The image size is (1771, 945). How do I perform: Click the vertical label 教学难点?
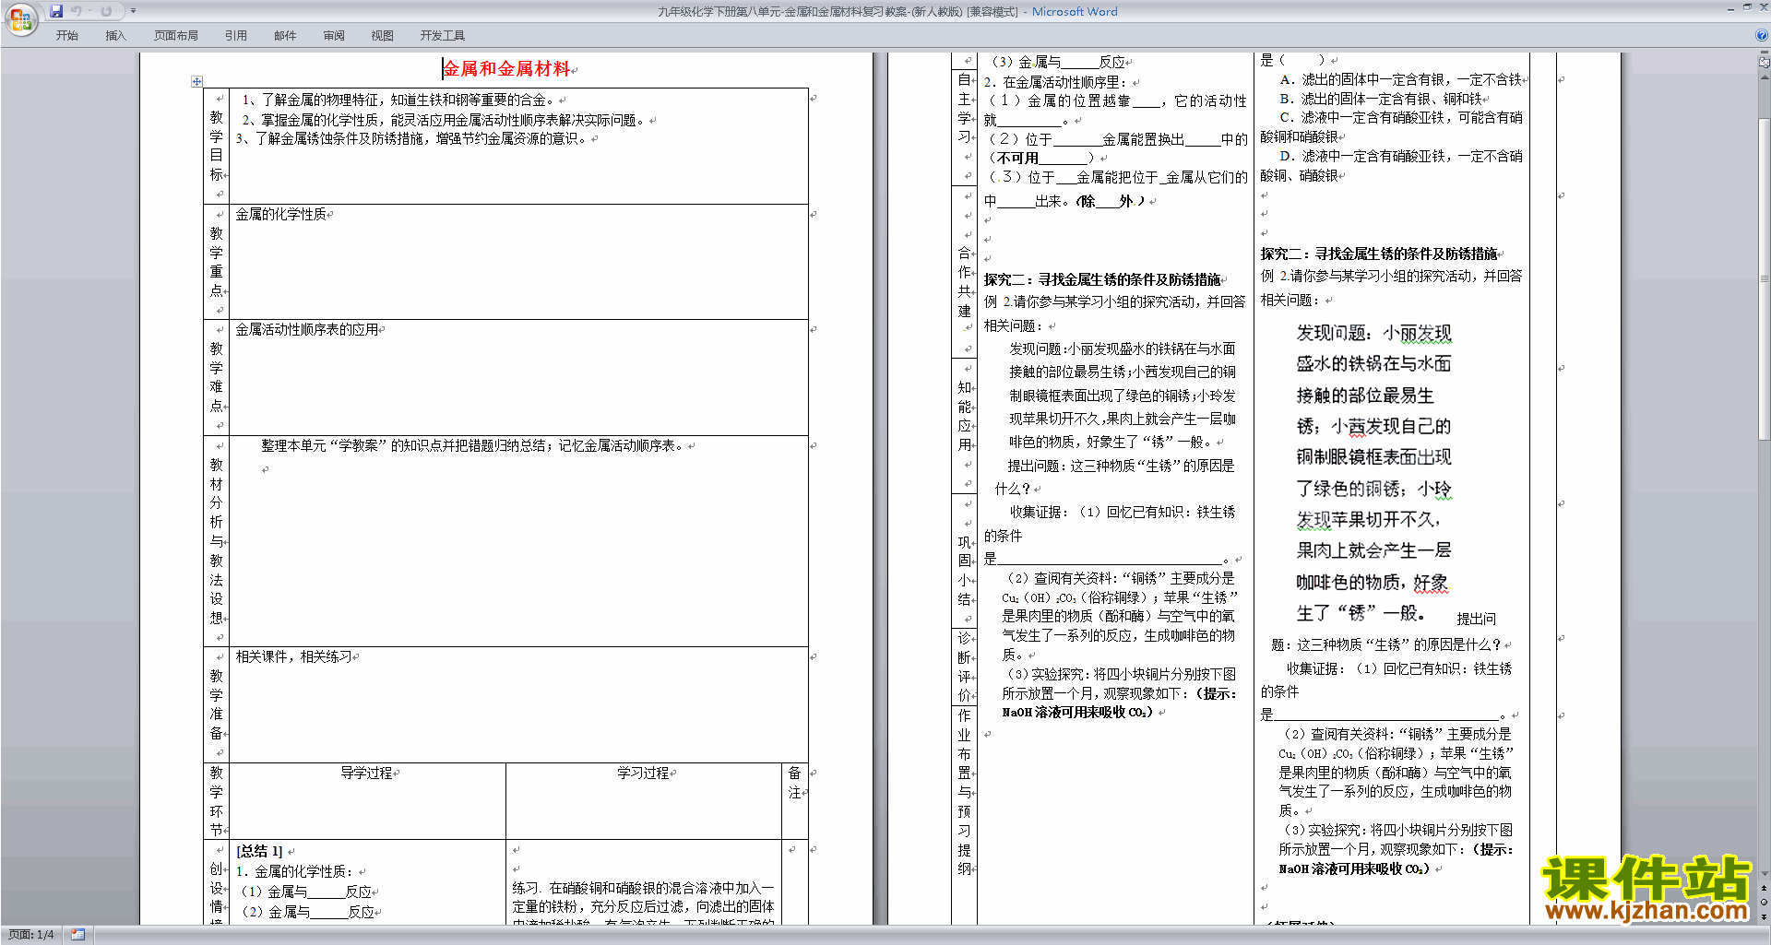pos(216,377)
